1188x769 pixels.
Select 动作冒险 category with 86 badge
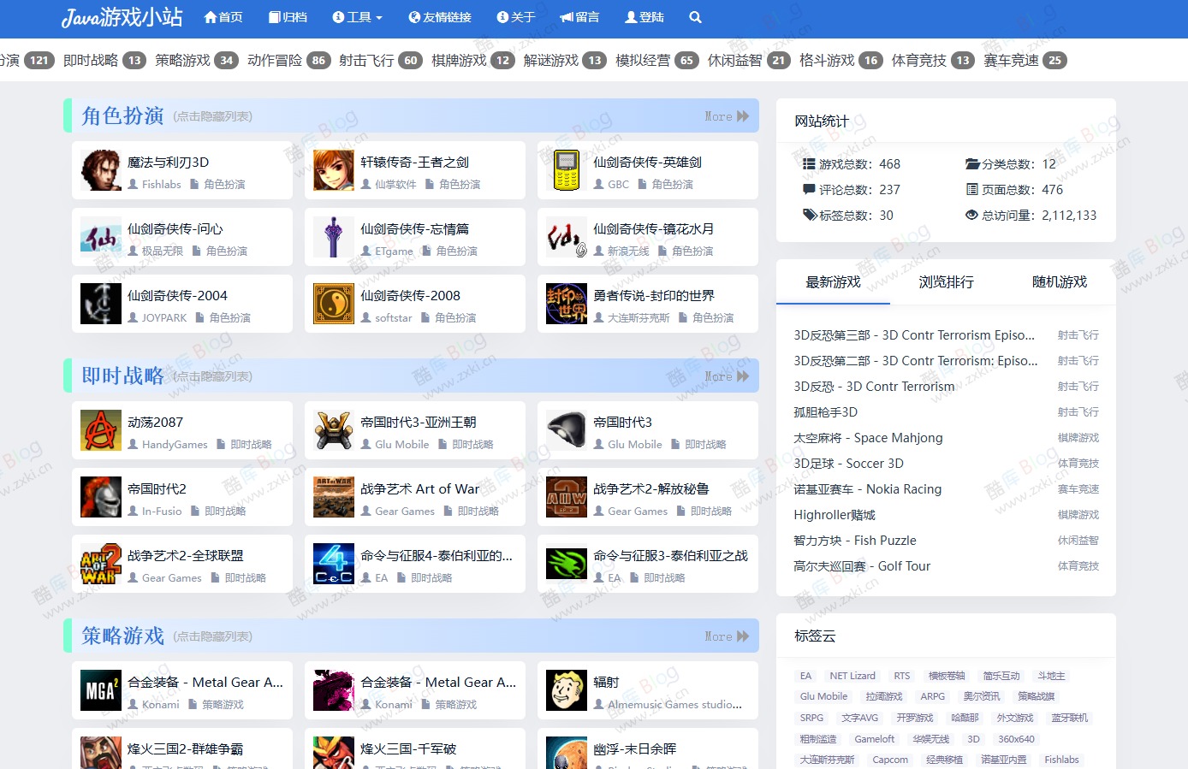pyautogui.click(x=288, y=60)
